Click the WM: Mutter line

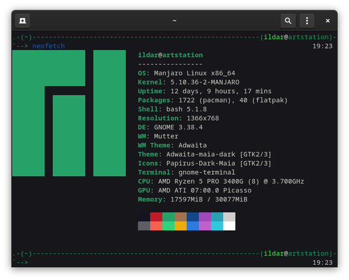(158, 136)
